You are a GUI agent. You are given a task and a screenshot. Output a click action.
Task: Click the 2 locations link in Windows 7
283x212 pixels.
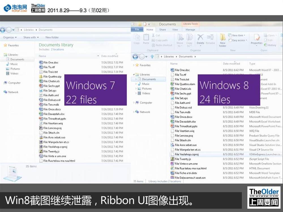[x=57, y=49]
